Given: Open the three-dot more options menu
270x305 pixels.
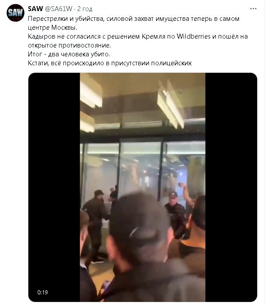Looking at the screenshot, I should 253,9.
